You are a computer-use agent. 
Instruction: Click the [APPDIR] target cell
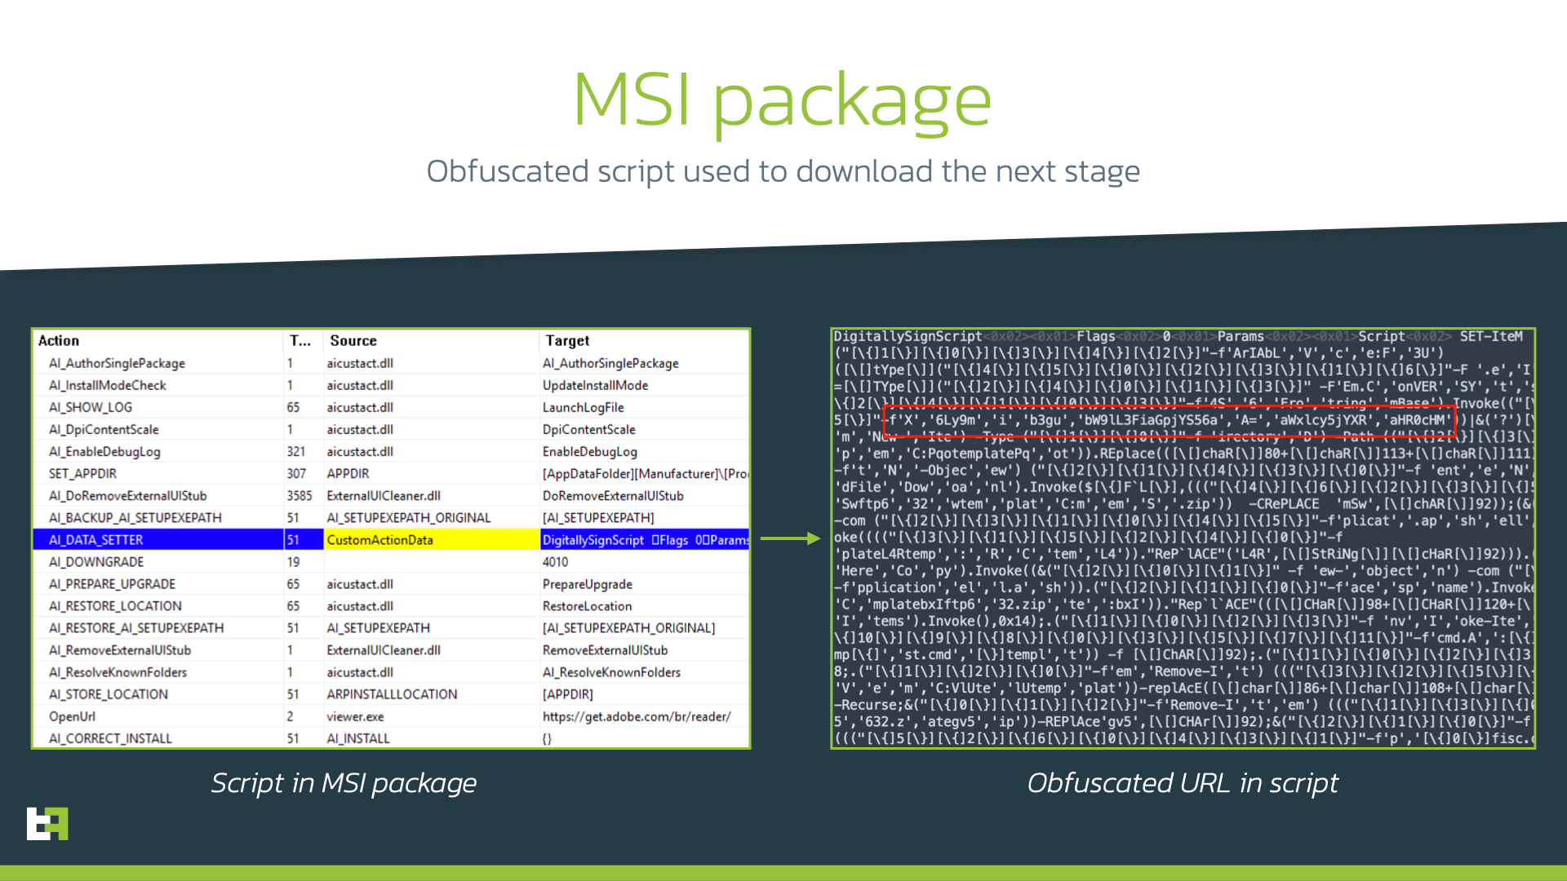coord(568,694)
